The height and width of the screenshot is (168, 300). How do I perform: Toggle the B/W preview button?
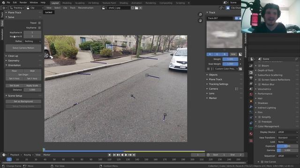[233, 55]
